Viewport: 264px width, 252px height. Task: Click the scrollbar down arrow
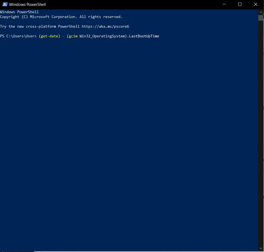point(261,248)
